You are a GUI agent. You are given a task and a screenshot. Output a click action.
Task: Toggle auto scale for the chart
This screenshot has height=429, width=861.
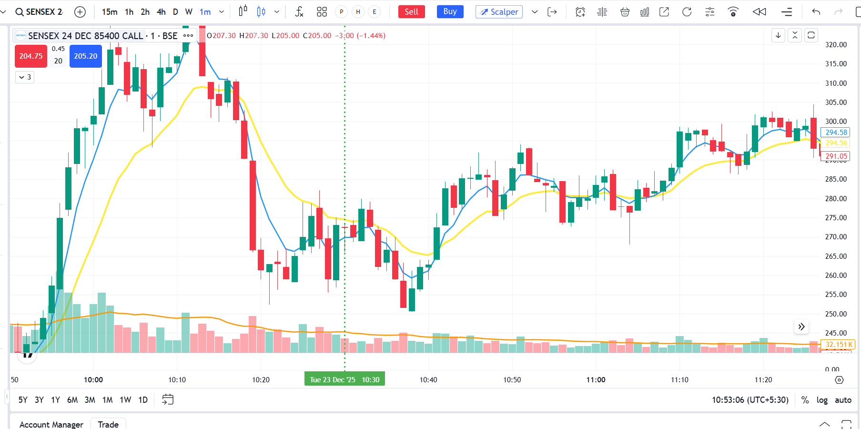843,400
